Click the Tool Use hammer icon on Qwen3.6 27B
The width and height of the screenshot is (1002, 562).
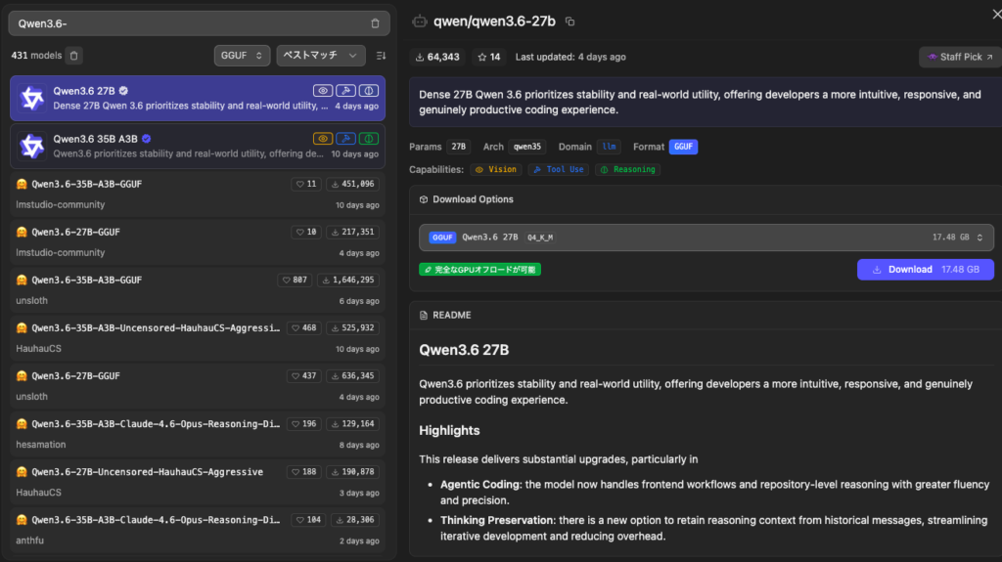345,91
